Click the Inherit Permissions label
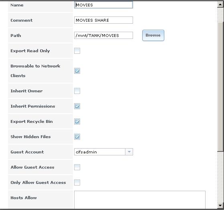The image size is (224, 210). 33,106
